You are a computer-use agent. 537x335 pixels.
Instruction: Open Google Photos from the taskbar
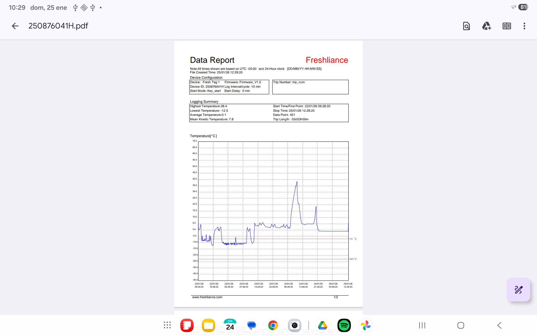(366, 325)
